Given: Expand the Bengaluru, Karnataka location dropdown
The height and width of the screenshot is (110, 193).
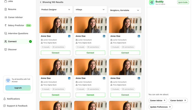Looking at the screenshot, I should (125, 10).
